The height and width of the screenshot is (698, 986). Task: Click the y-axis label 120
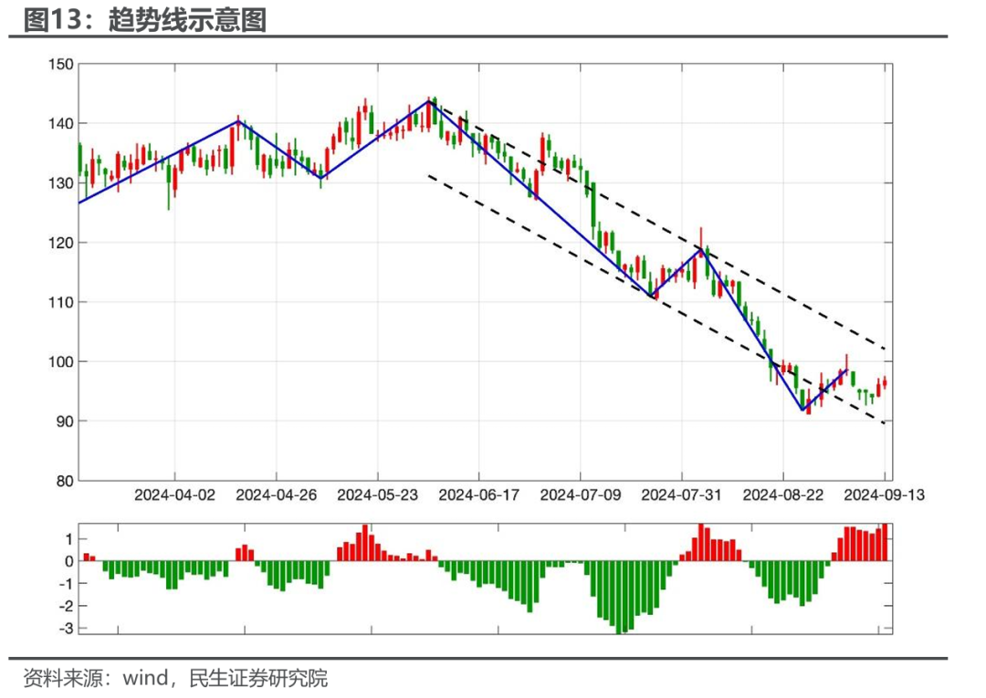(x=61, y=243)
